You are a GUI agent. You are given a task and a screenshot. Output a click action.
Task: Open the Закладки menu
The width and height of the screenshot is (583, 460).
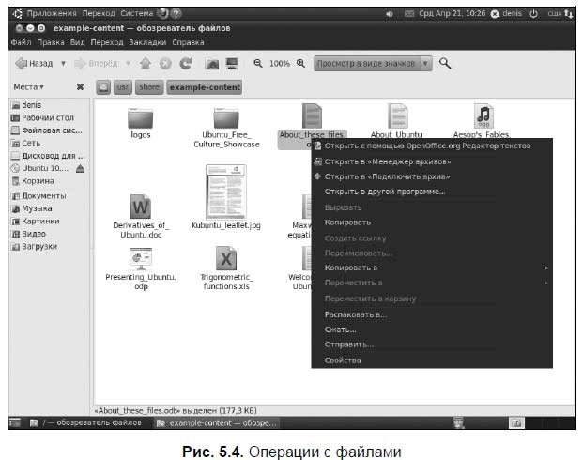[x=147, y=42]
